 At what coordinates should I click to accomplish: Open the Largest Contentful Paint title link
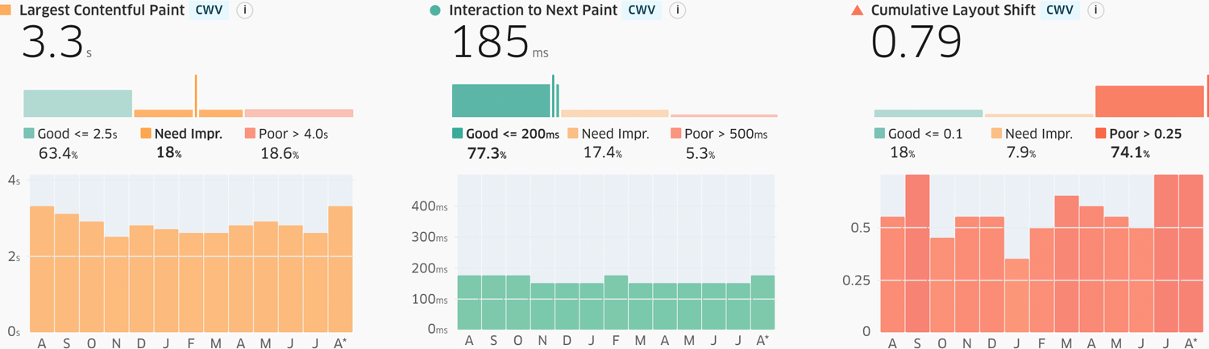[102, 10]
